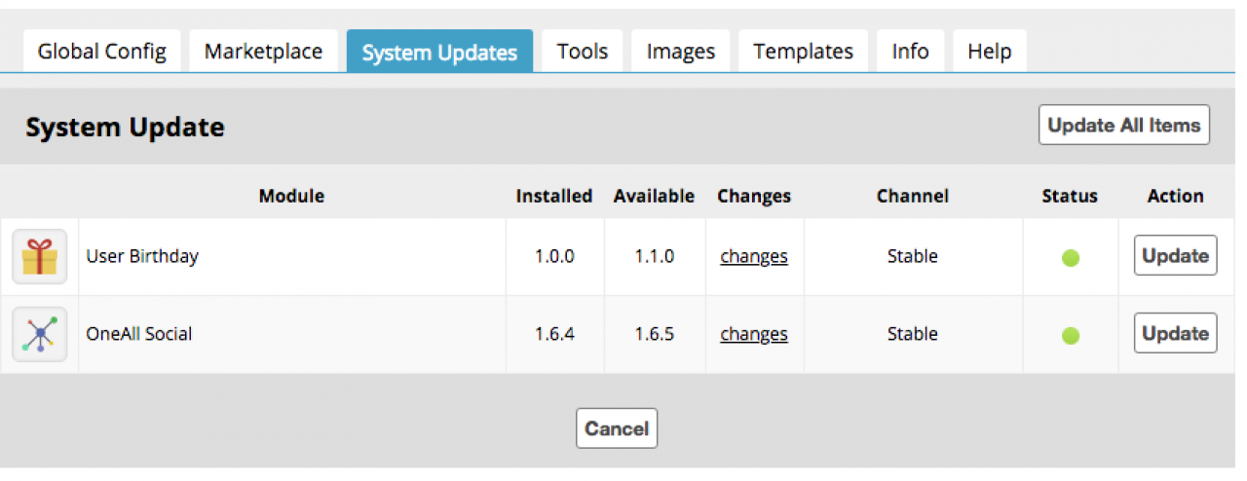Screen dimensions: 1247x481
Task: Update the OneAll Social module
Action: coord(1175,333)
